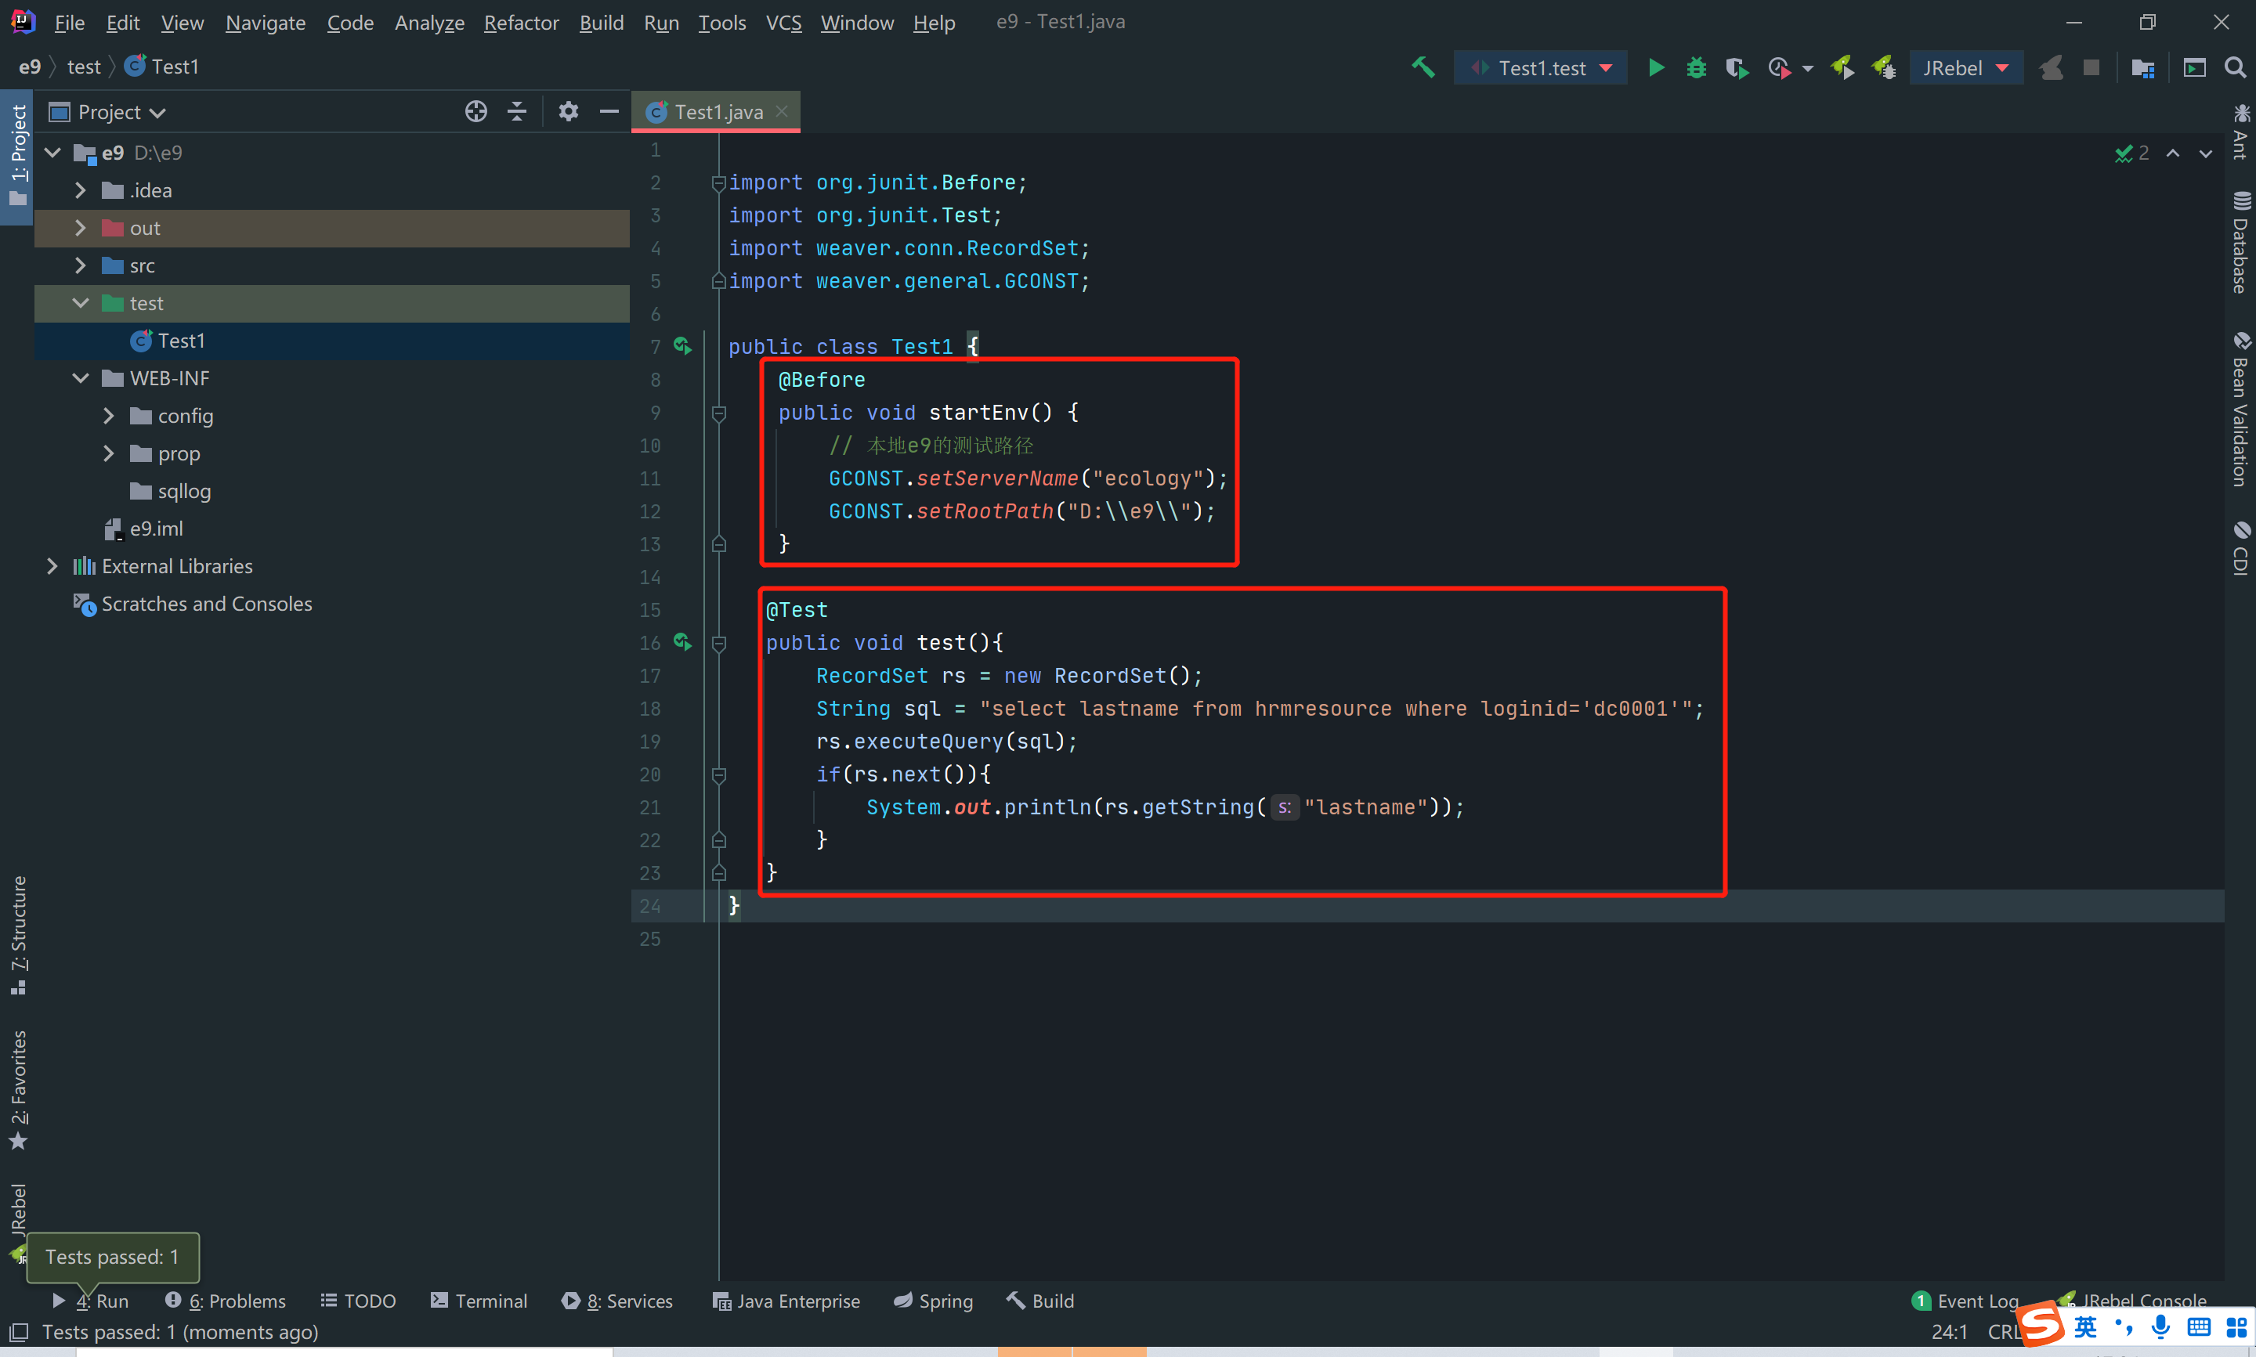This screenshot has height=1357, width=2256.
Task: Open the Spring tool window
Action: click(x=933, y=1301)
